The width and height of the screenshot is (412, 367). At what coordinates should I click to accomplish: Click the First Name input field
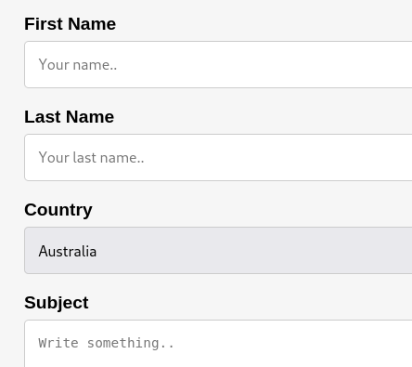pos(218,64)
